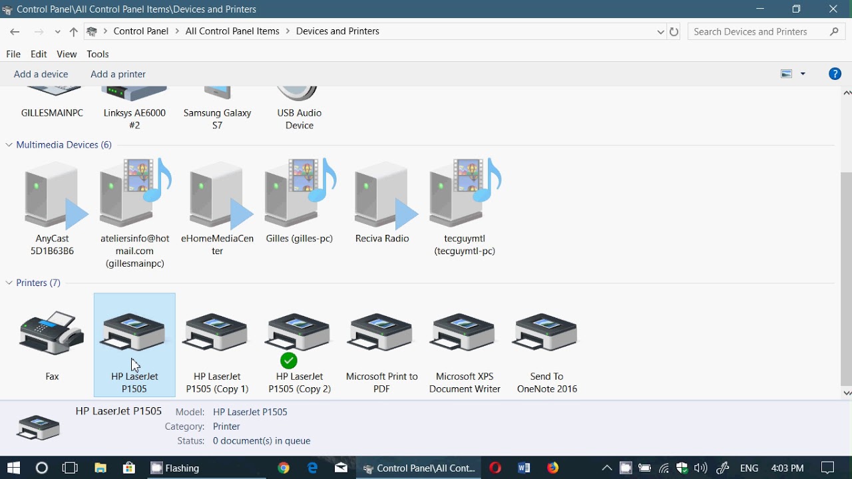Open address bar history dropdown

tap(660, 31)
